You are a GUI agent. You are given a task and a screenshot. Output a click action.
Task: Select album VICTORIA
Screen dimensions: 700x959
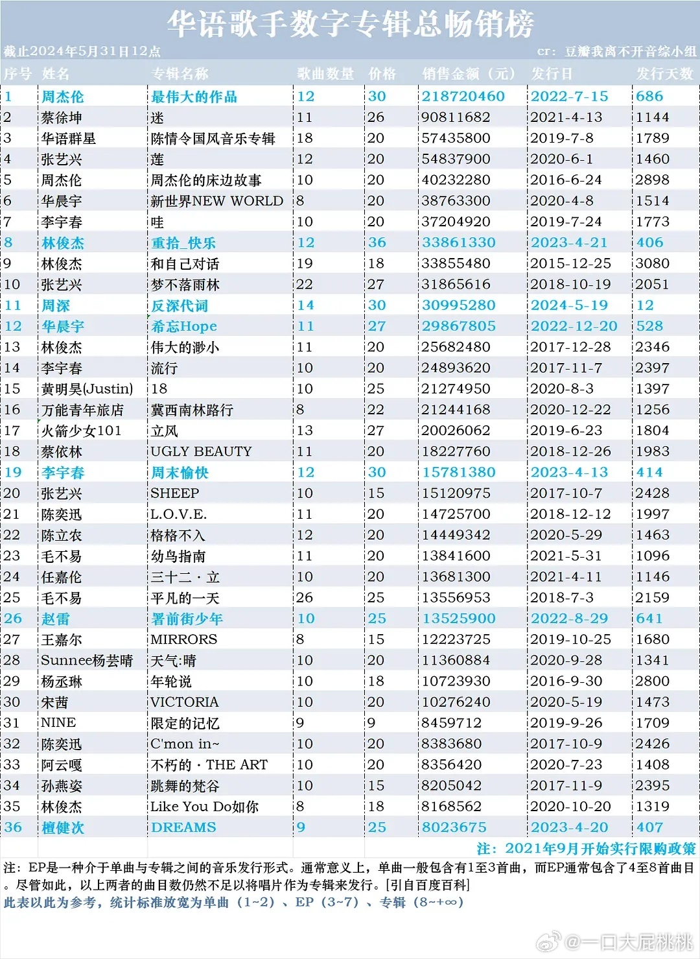tap(184, 702)
